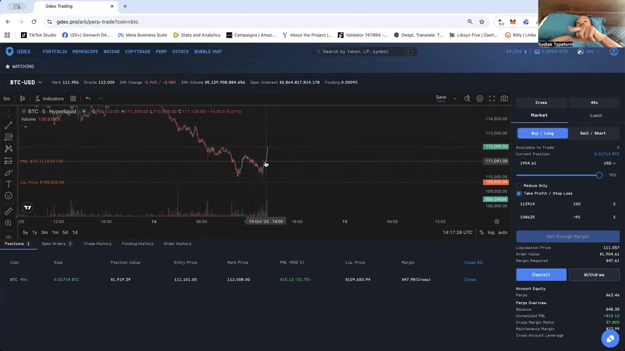The width and height of the screenshot is (625, 351).
Task: Select the ruler measure tool
Action: coord(8,211)
